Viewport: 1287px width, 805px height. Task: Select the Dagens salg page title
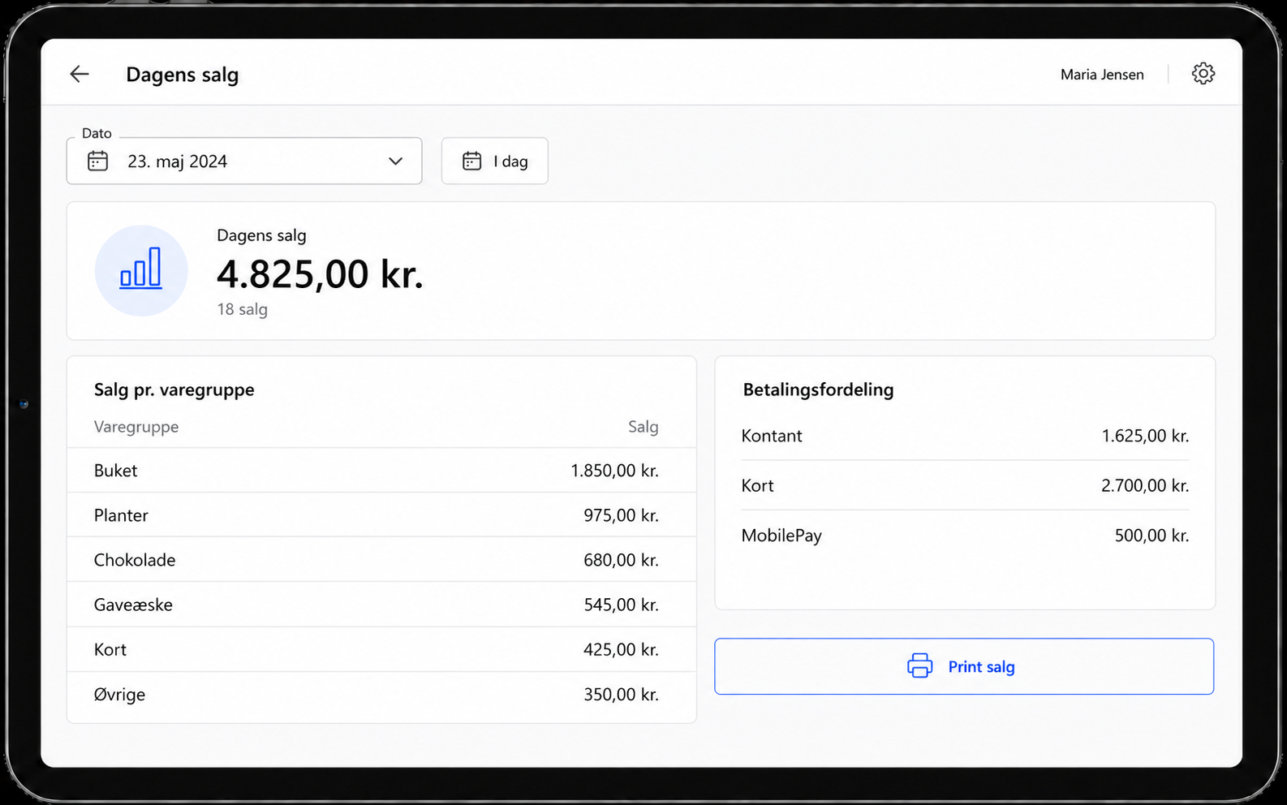coord(183,75)
